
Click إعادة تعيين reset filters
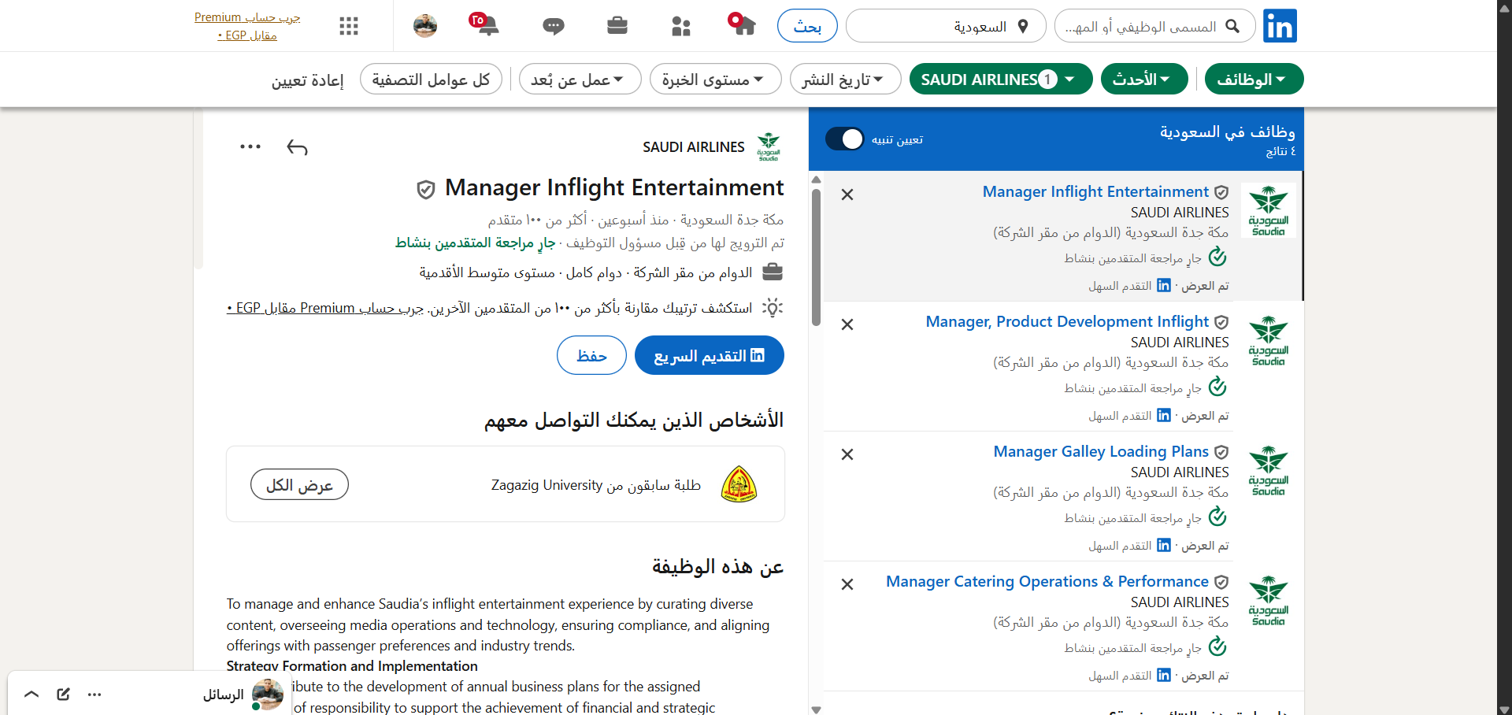308,80
